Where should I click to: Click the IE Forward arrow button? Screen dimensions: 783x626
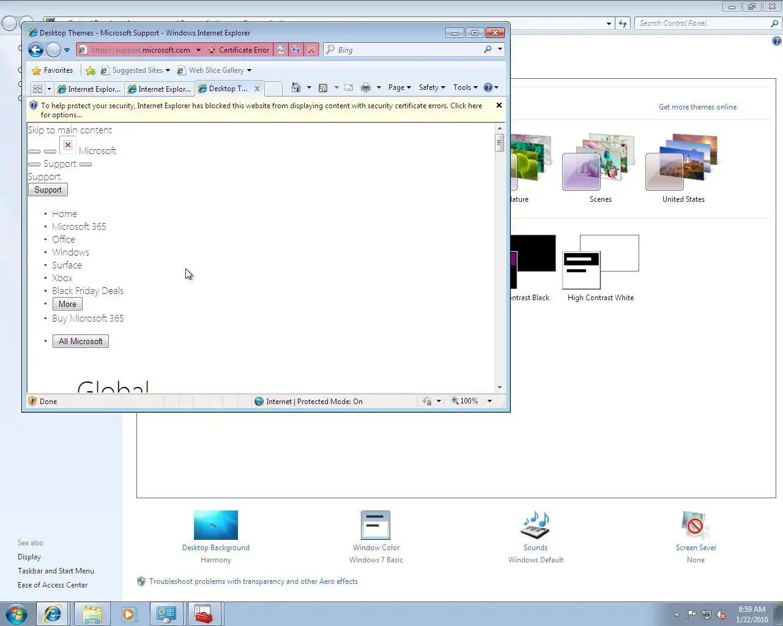click(x=53, y=50)
